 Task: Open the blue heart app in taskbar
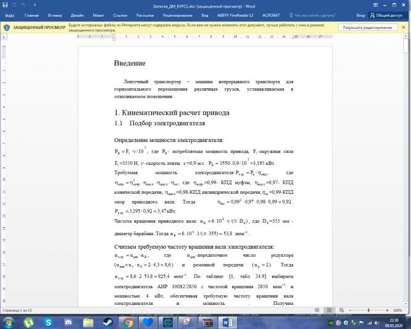pos(147,322)
